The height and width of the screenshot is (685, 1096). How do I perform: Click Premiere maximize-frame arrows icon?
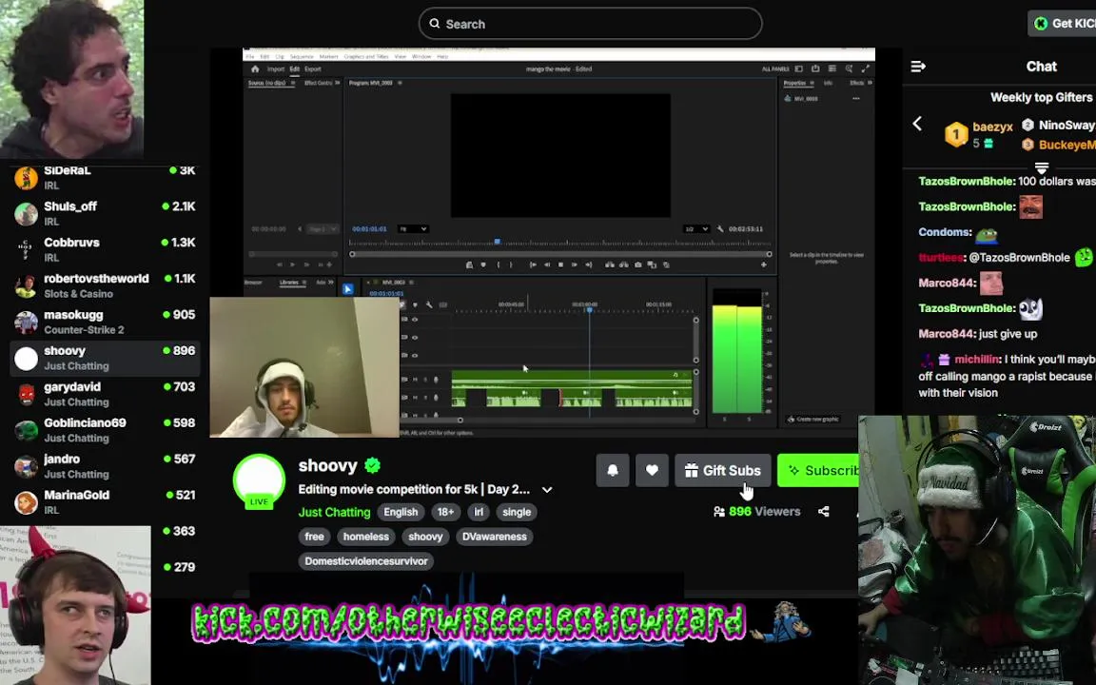click(x=866, y=69)
